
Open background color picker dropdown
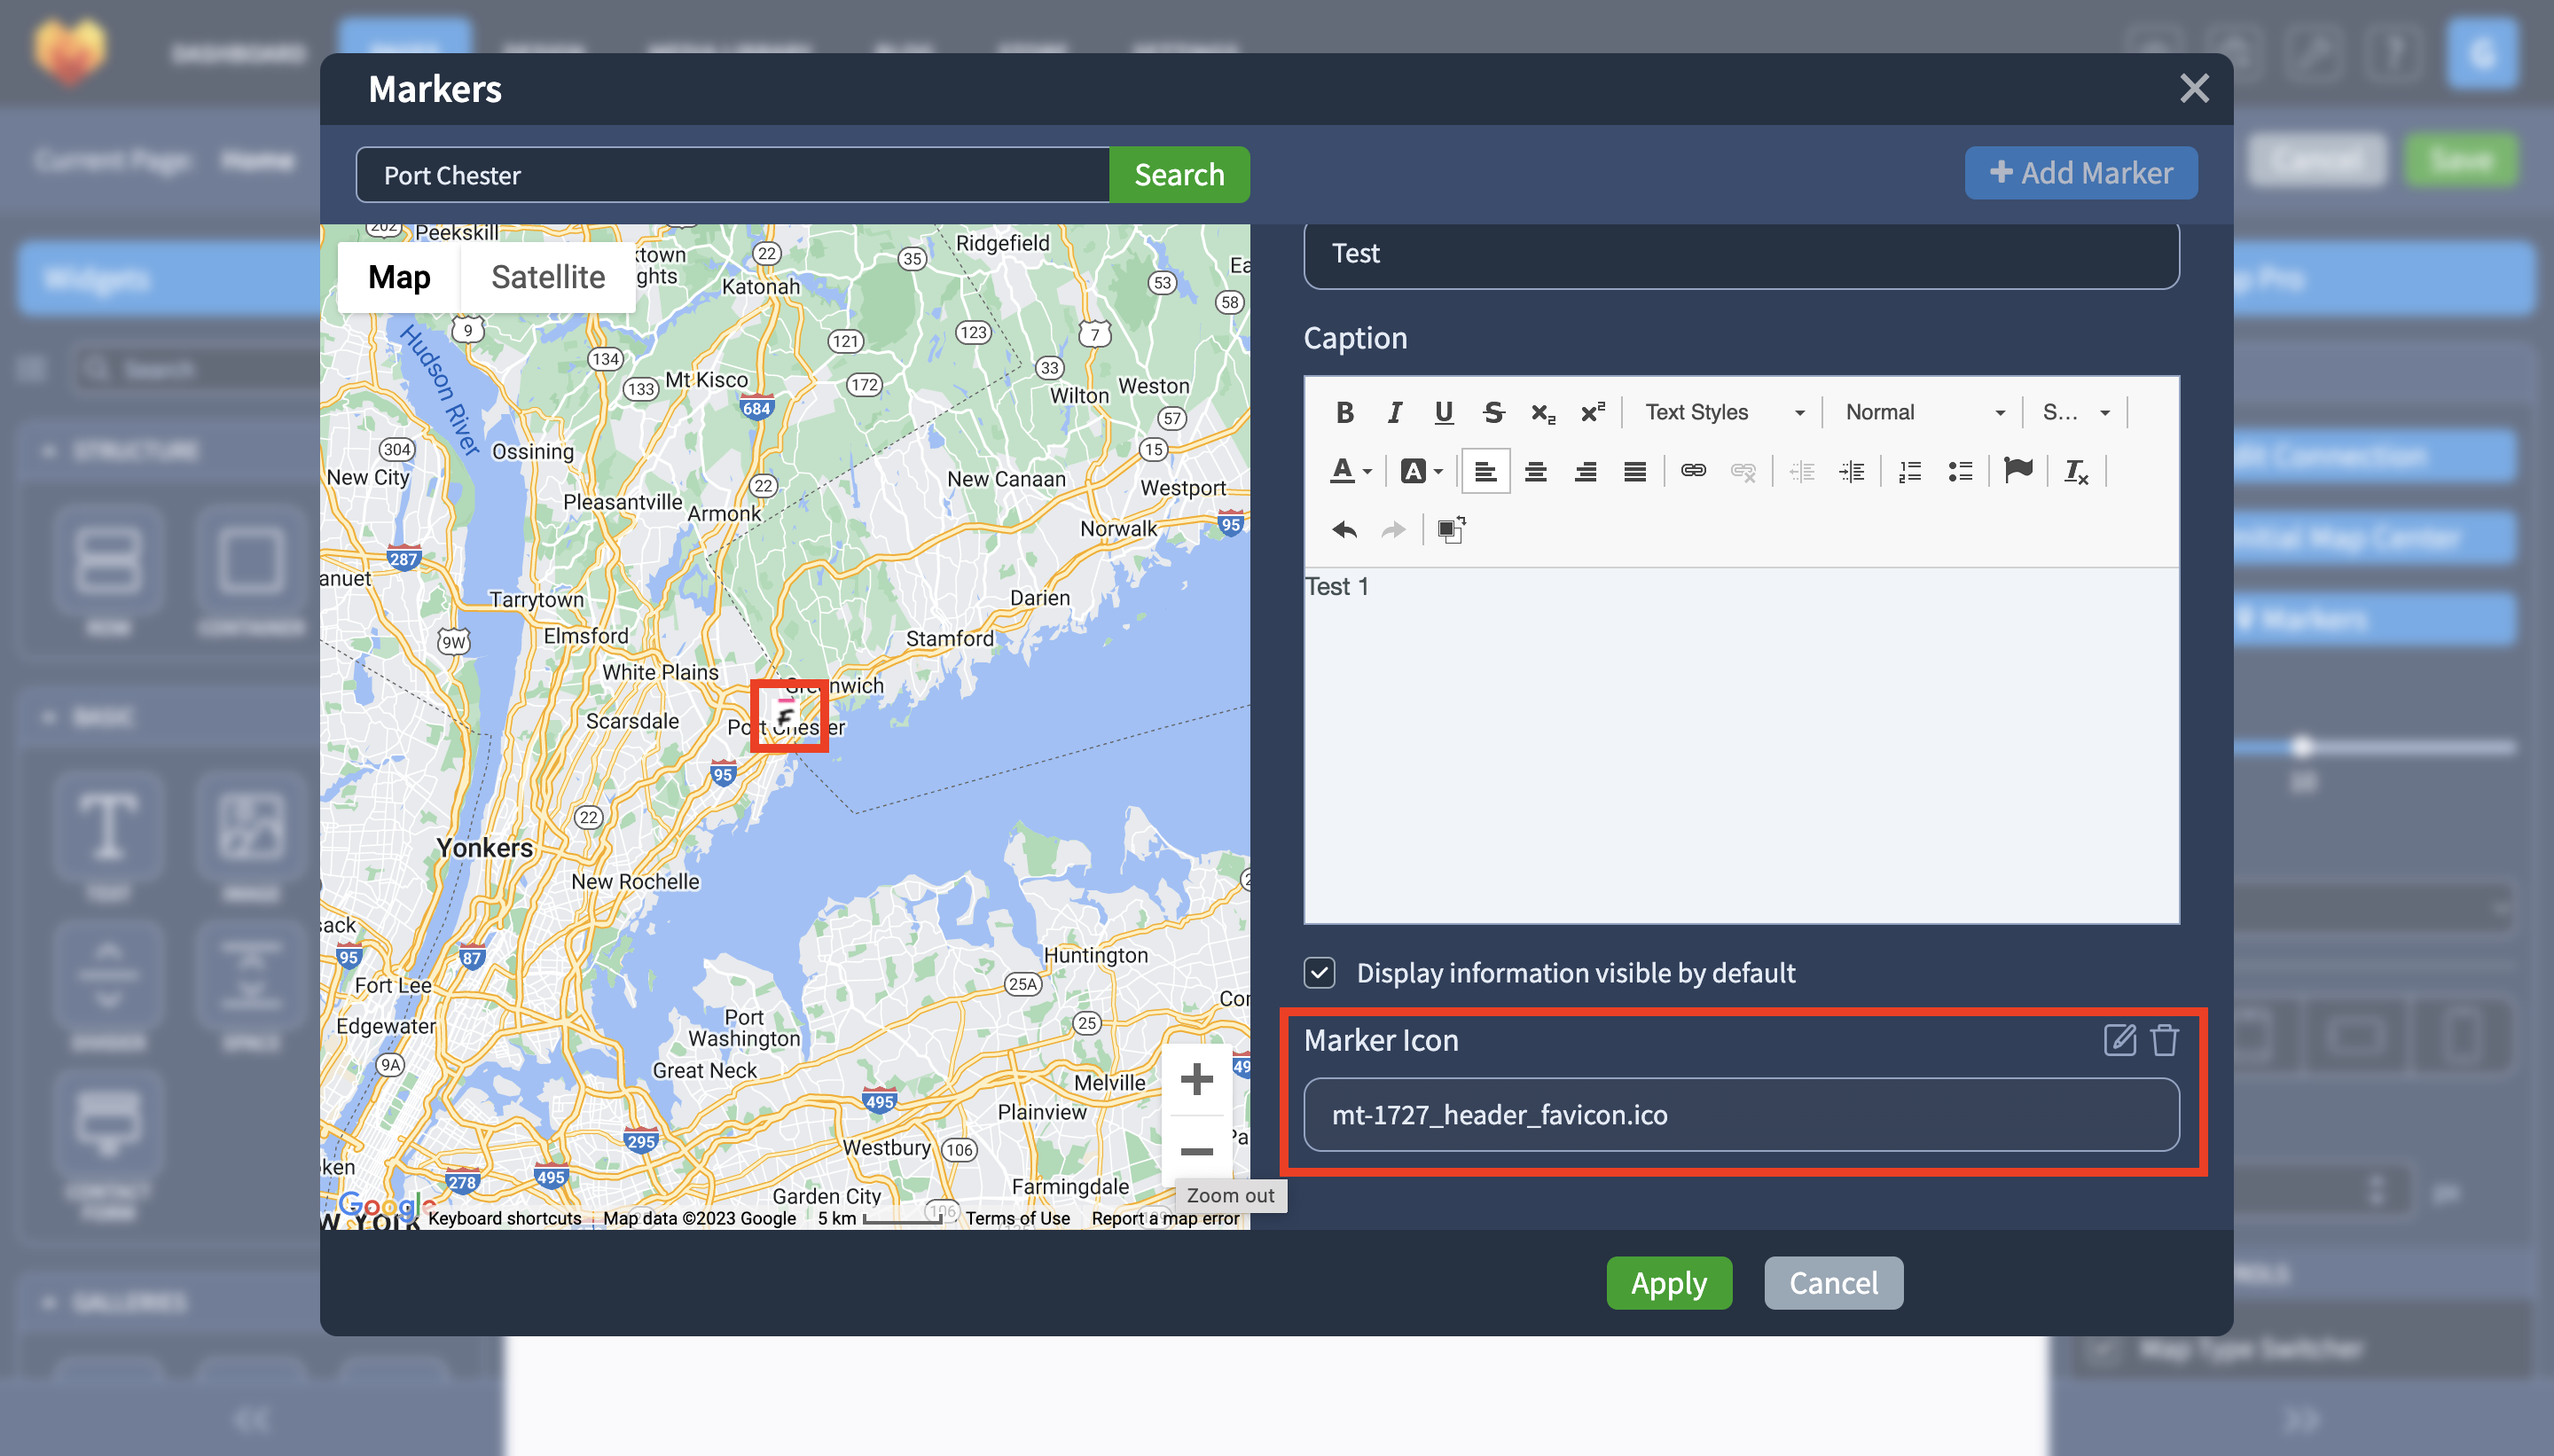click(1422, 471)
